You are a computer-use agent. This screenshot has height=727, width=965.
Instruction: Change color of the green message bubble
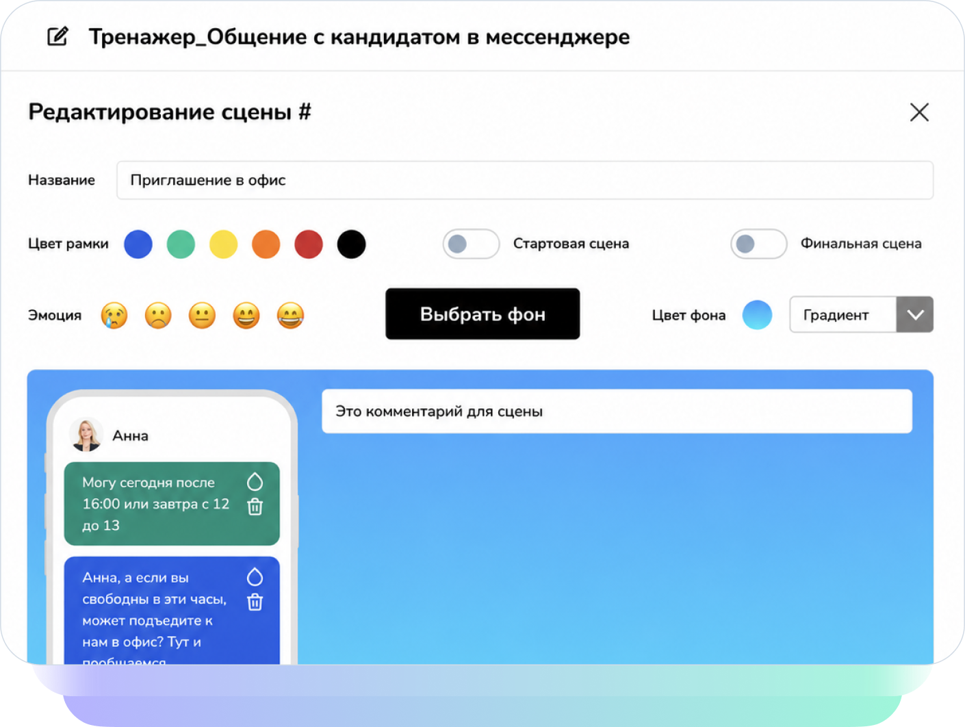(x=255, y=482)
